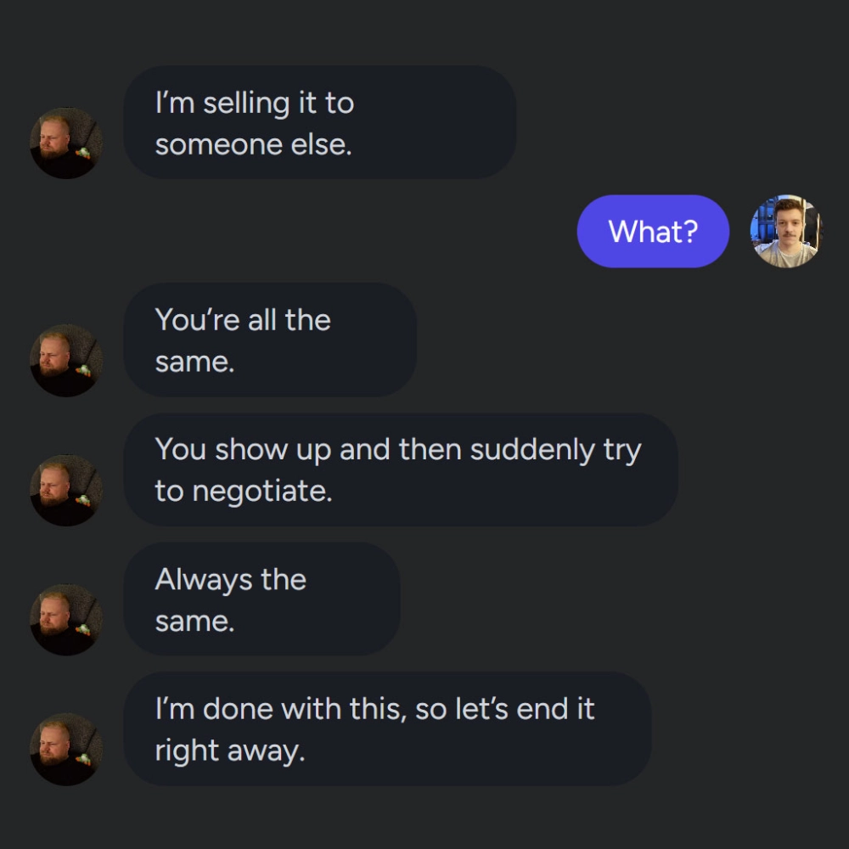
Task: Click avatar next to "I'm done with this" message
Action: pyautogui.click(x=66, y=749)
